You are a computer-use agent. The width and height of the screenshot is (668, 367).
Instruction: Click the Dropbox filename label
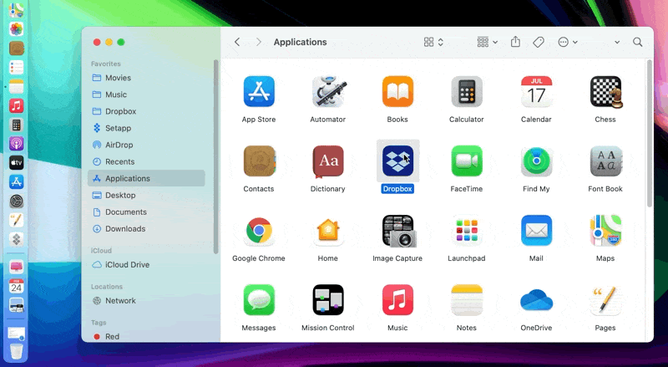[397, 189]
